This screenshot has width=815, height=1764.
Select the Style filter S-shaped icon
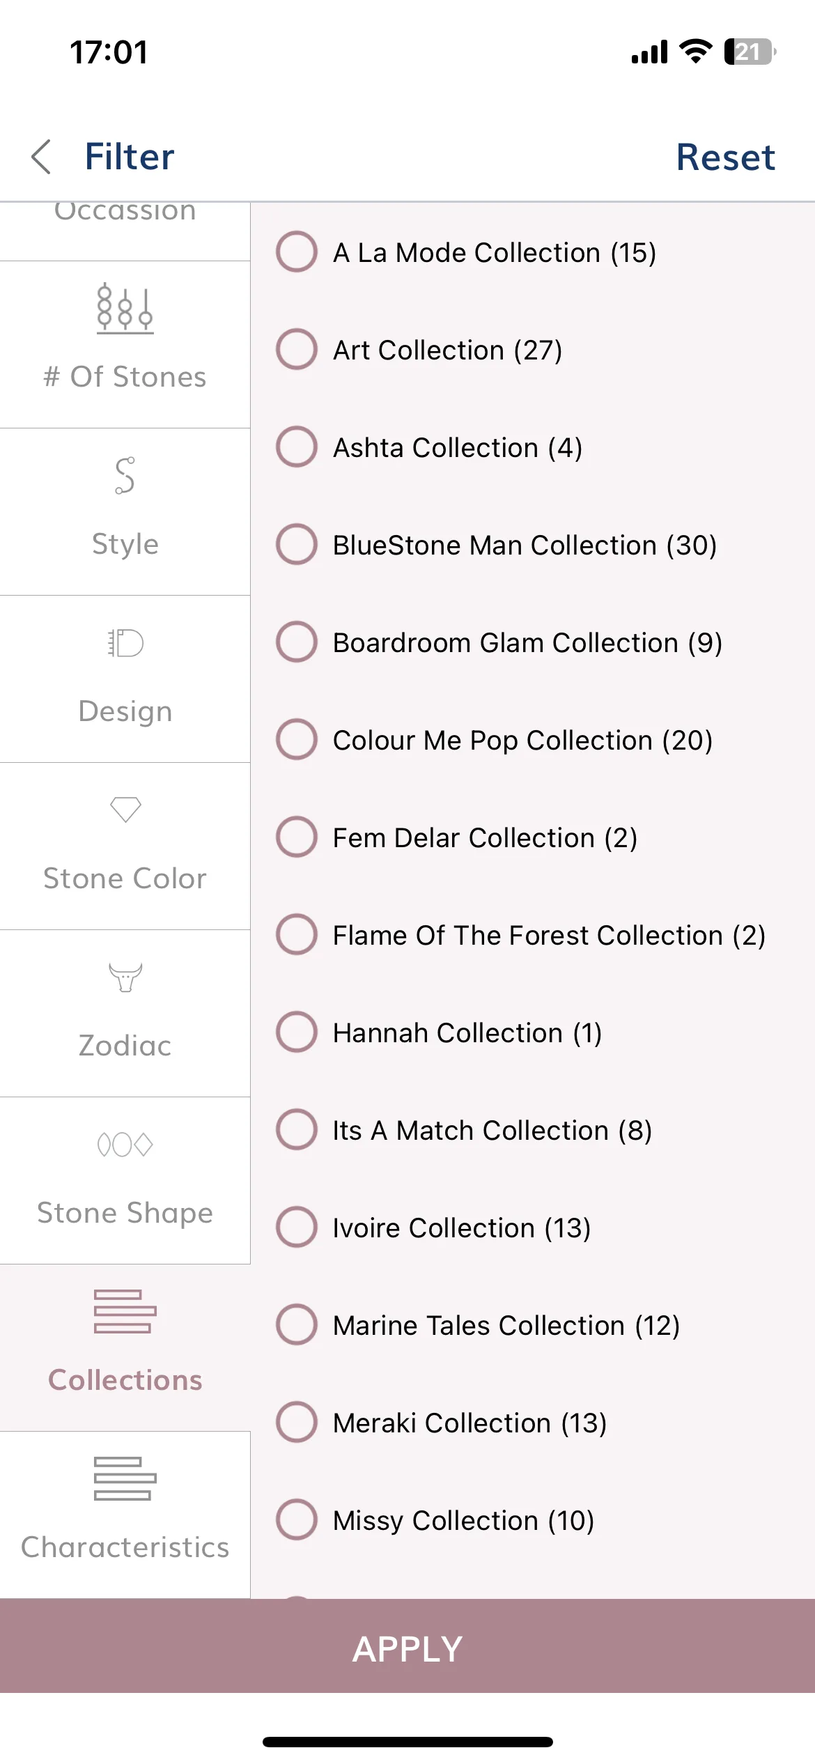[x=125, y=476]
